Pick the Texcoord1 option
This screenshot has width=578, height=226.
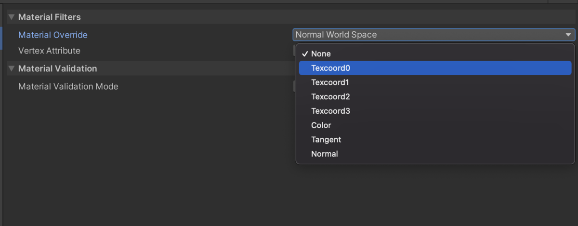tap(330, 82)
